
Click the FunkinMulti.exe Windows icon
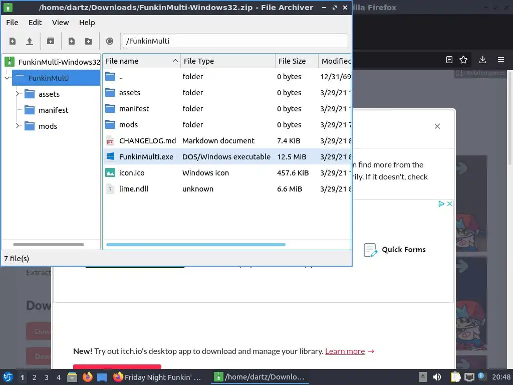[110, 156]
